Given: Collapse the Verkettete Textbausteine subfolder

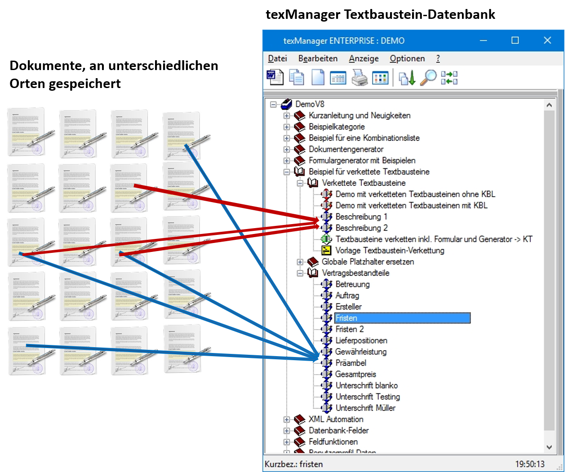Looking at the screenshot, I should click(300, 183).
